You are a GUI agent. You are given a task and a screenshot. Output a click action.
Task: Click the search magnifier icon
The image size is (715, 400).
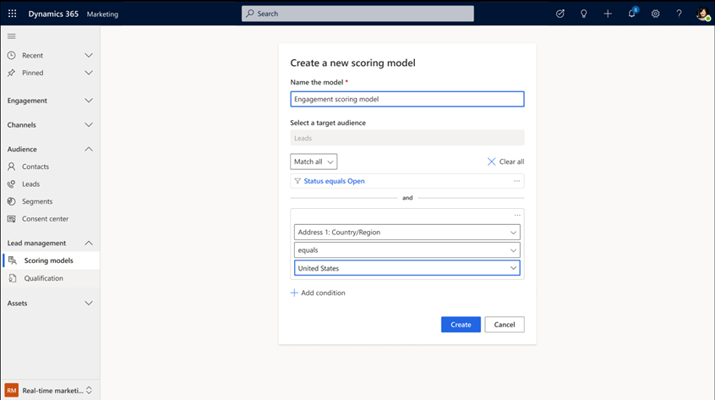[250, 14]
